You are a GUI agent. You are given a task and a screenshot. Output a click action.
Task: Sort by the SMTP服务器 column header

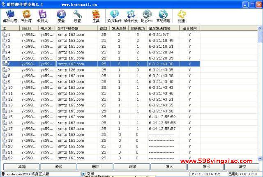pos(77,28)
